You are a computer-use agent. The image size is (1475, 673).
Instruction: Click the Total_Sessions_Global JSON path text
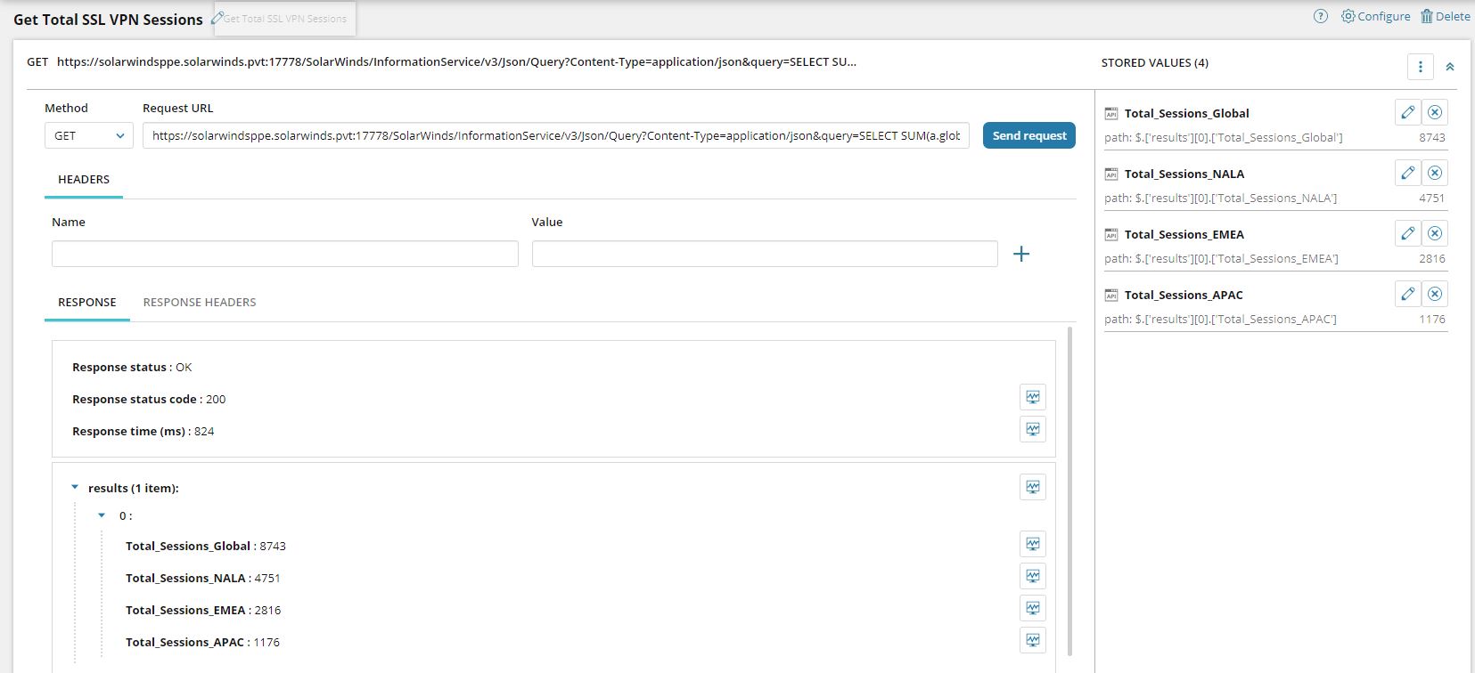point(1224,138)
